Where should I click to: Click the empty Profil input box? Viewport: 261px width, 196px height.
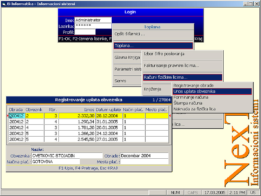coord(85,32)
